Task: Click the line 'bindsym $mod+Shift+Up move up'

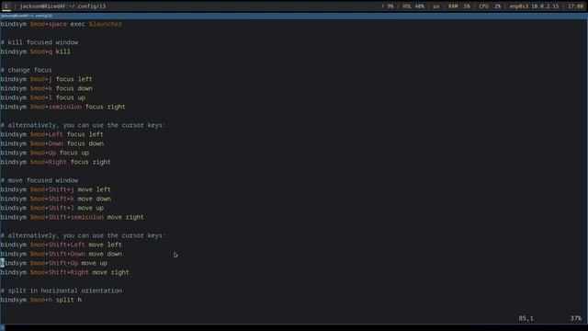Action: coord(53,263)
